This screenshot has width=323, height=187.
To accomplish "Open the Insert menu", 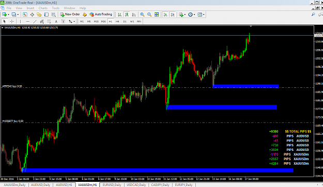I will [x=30, y=8].
